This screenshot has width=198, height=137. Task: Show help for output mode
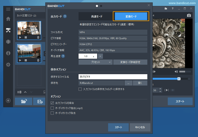coord(65,17)
